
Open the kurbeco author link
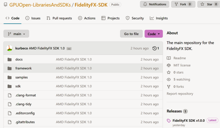(21, 48)
